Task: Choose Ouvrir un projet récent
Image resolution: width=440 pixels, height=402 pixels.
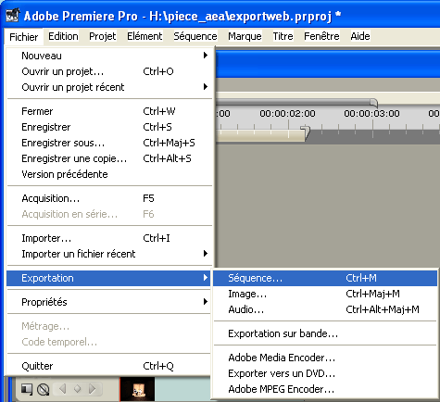Action: point(109,87)
